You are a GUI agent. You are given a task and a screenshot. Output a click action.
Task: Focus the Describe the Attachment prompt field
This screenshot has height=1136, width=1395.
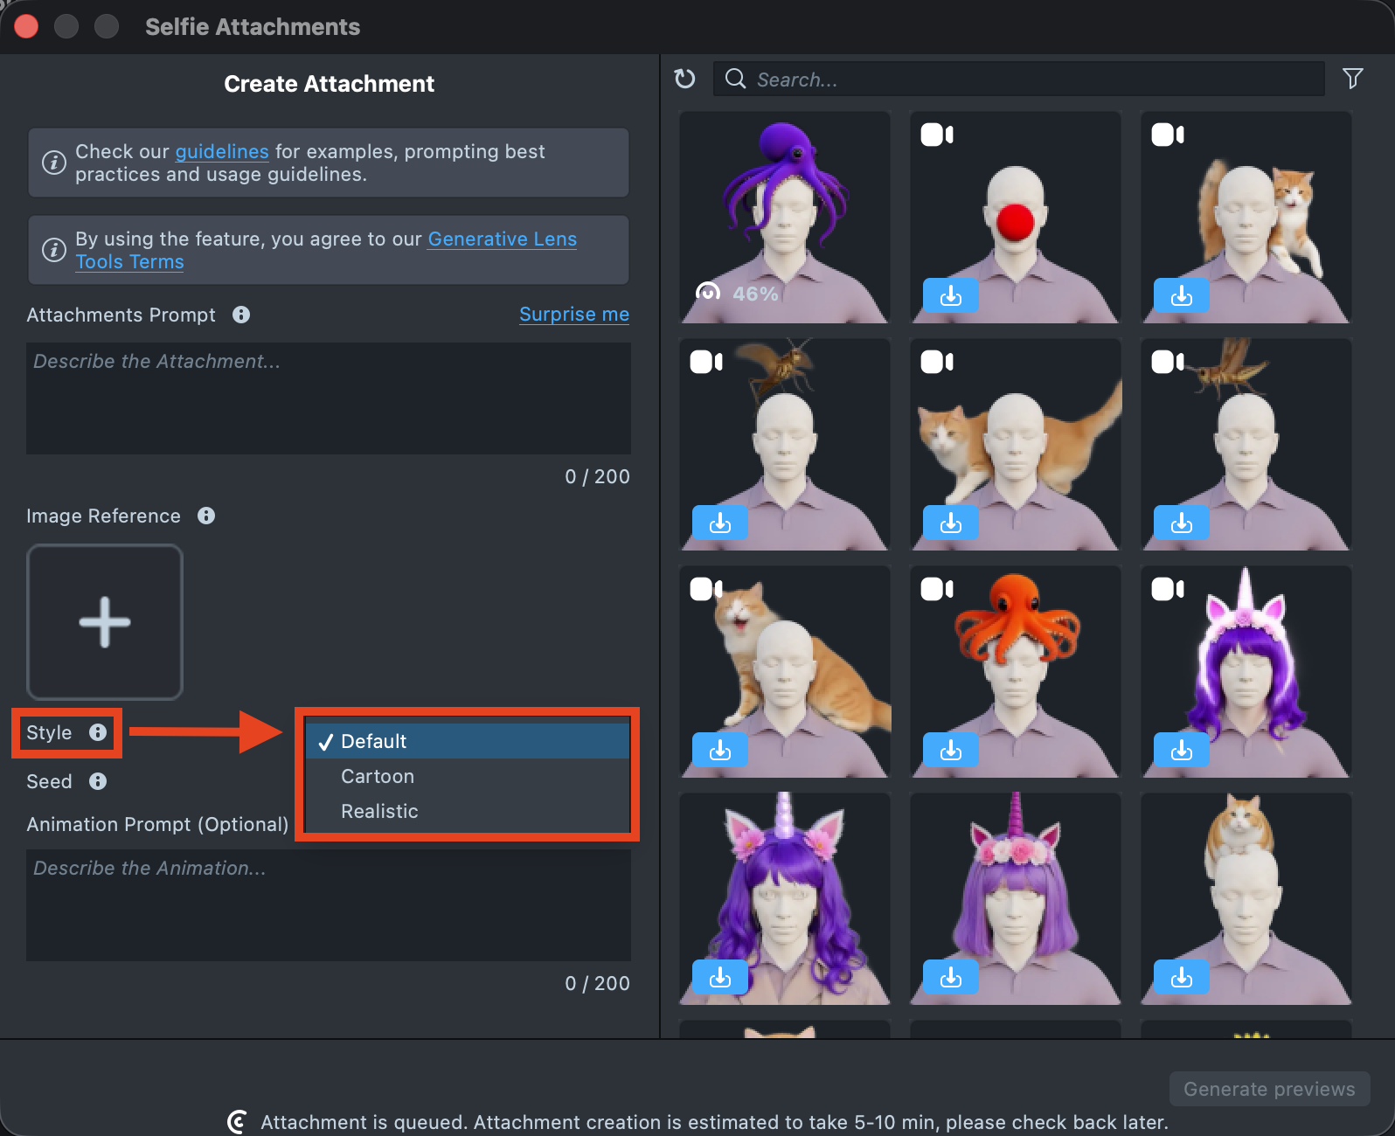pyautogui.click(x=328, y=398)
